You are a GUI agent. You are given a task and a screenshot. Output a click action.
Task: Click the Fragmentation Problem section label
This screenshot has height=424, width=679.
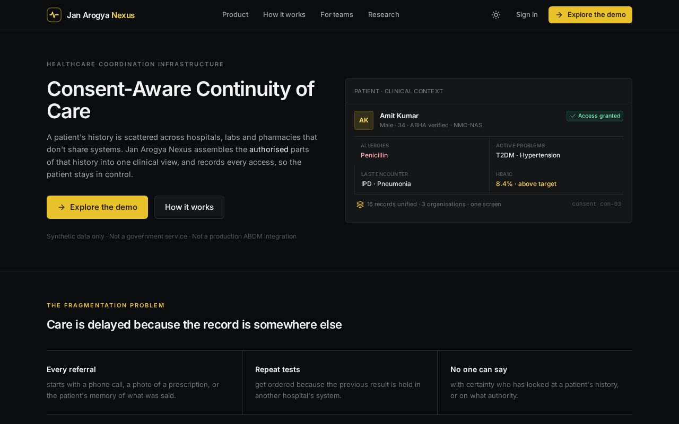[106, 305]
